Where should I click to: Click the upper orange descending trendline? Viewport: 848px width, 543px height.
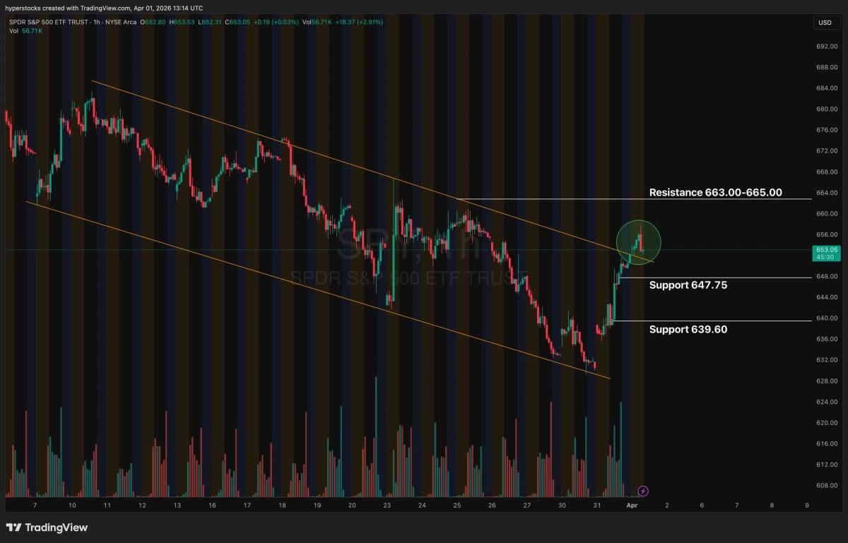pyautogui.click(x=353, y=164)
